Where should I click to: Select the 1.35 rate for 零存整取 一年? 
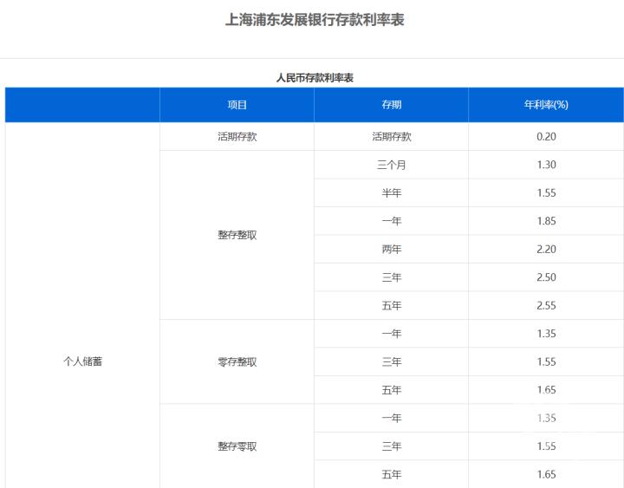546,334
